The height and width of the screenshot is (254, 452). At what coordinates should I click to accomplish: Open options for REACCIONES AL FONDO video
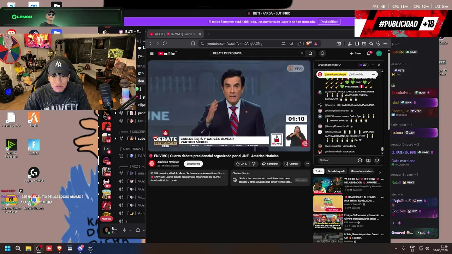coord(382,197)
